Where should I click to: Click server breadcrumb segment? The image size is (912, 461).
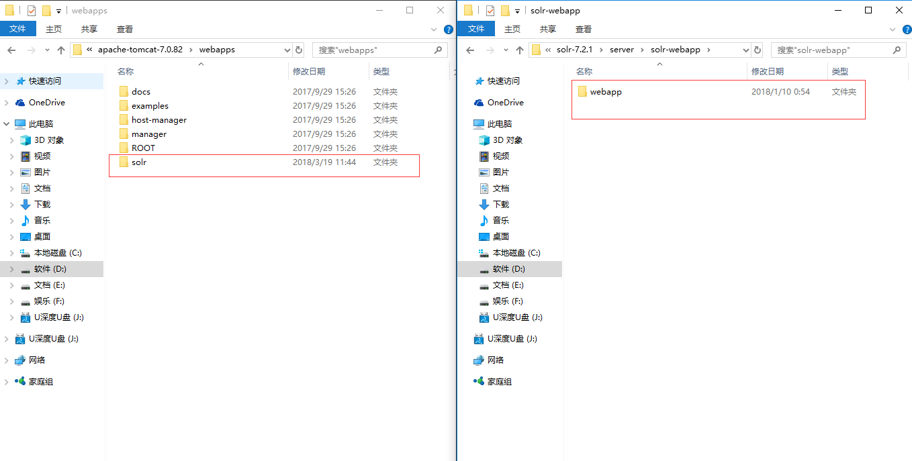pyautogui.click(x=622, y=50)
